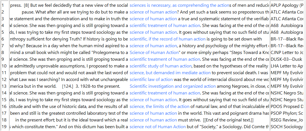
Task: Open the 'Science of Human Action' title hit in row 8
Action: (154, 53)
